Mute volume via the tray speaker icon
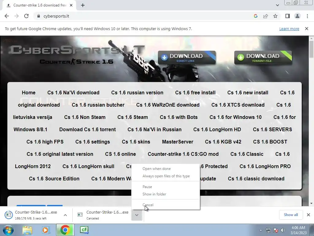This screenshot has width=314, height=236. (283, 230)
